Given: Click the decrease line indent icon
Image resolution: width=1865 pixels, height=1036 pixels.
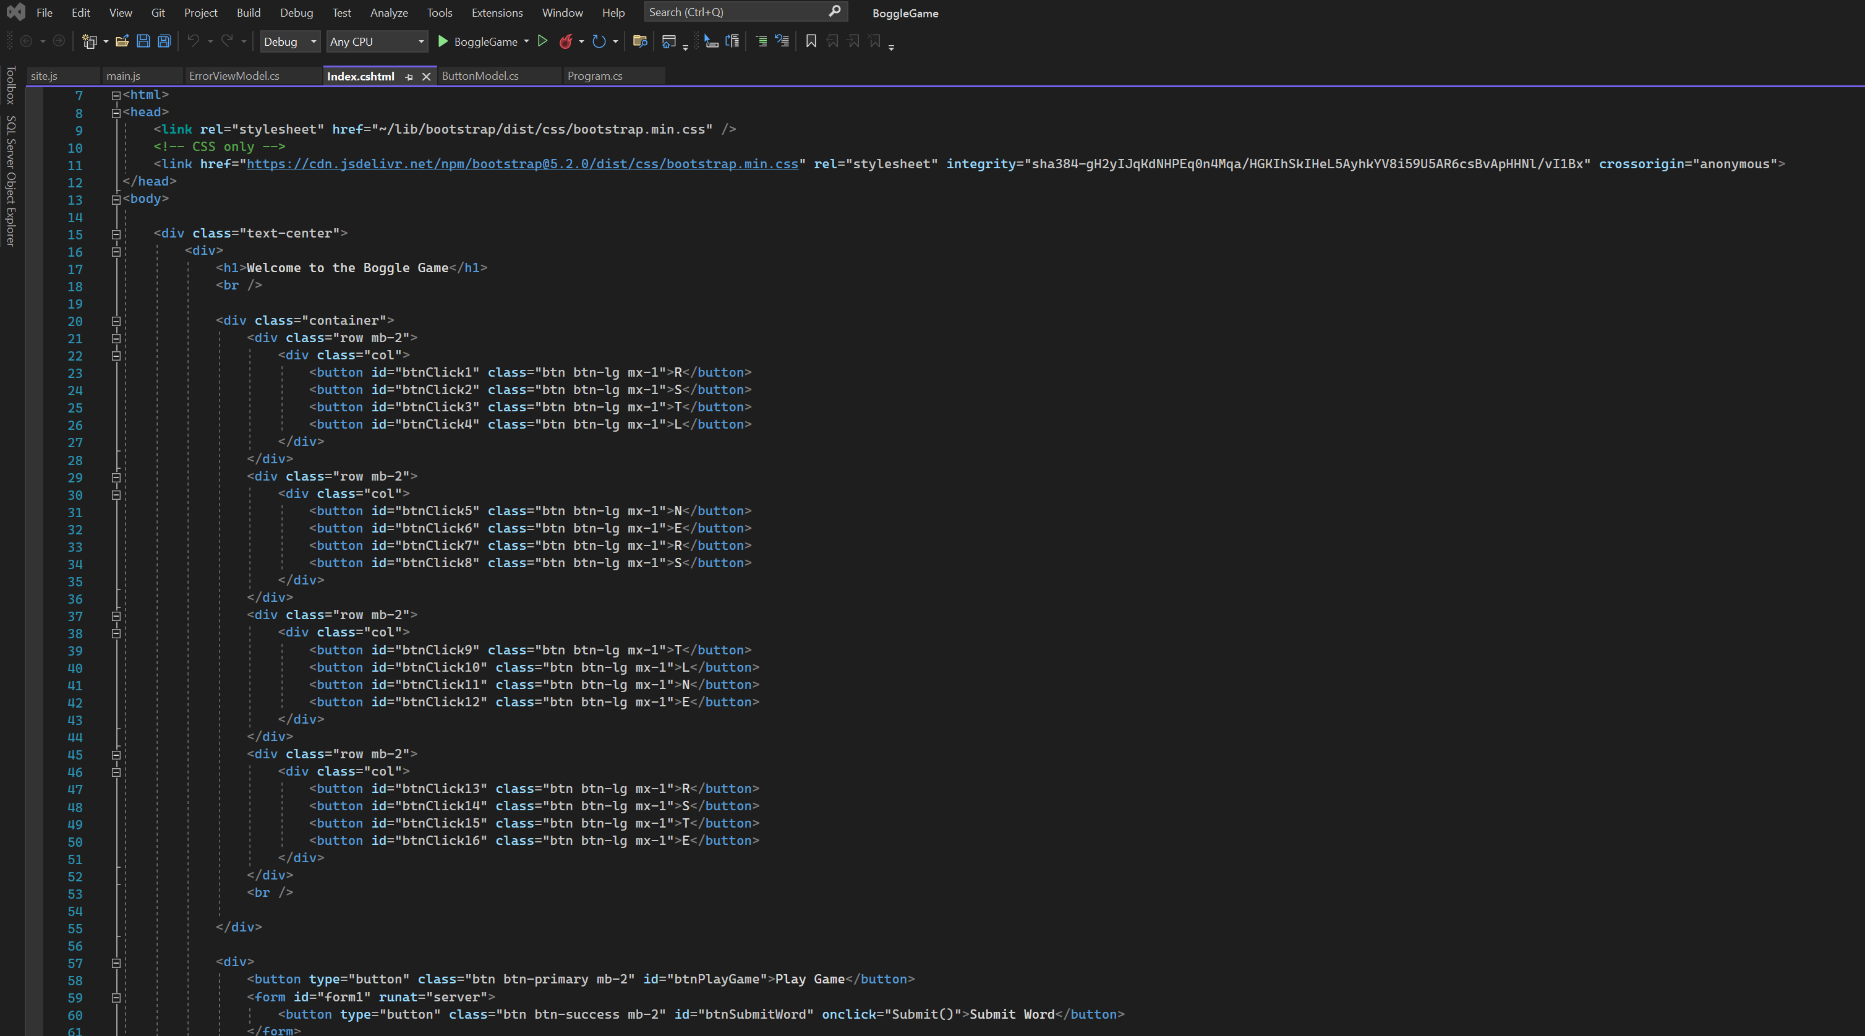Looking at the screenshot, I should click(x=711, y=41).
